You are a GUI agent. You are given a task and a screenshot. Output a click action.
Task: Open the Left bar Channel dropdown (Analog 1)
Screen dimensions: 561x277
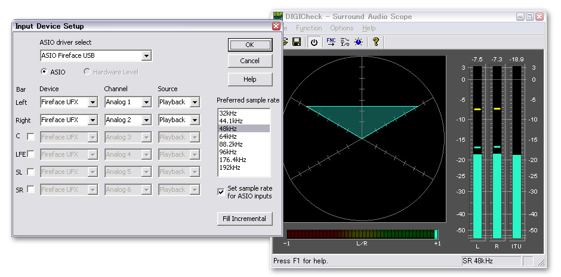pyautogui.click(x=146, y=102)
